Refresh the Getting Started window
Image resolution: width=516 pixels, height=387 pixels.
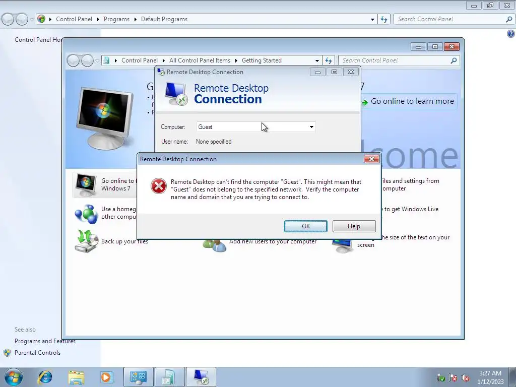click(329, 60)
